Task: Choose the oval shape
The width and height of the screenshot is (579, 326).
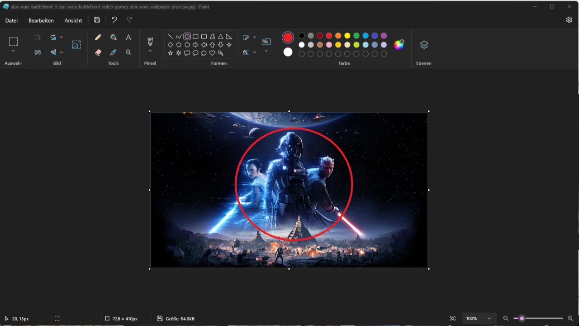Action: (x=187, y=37)
